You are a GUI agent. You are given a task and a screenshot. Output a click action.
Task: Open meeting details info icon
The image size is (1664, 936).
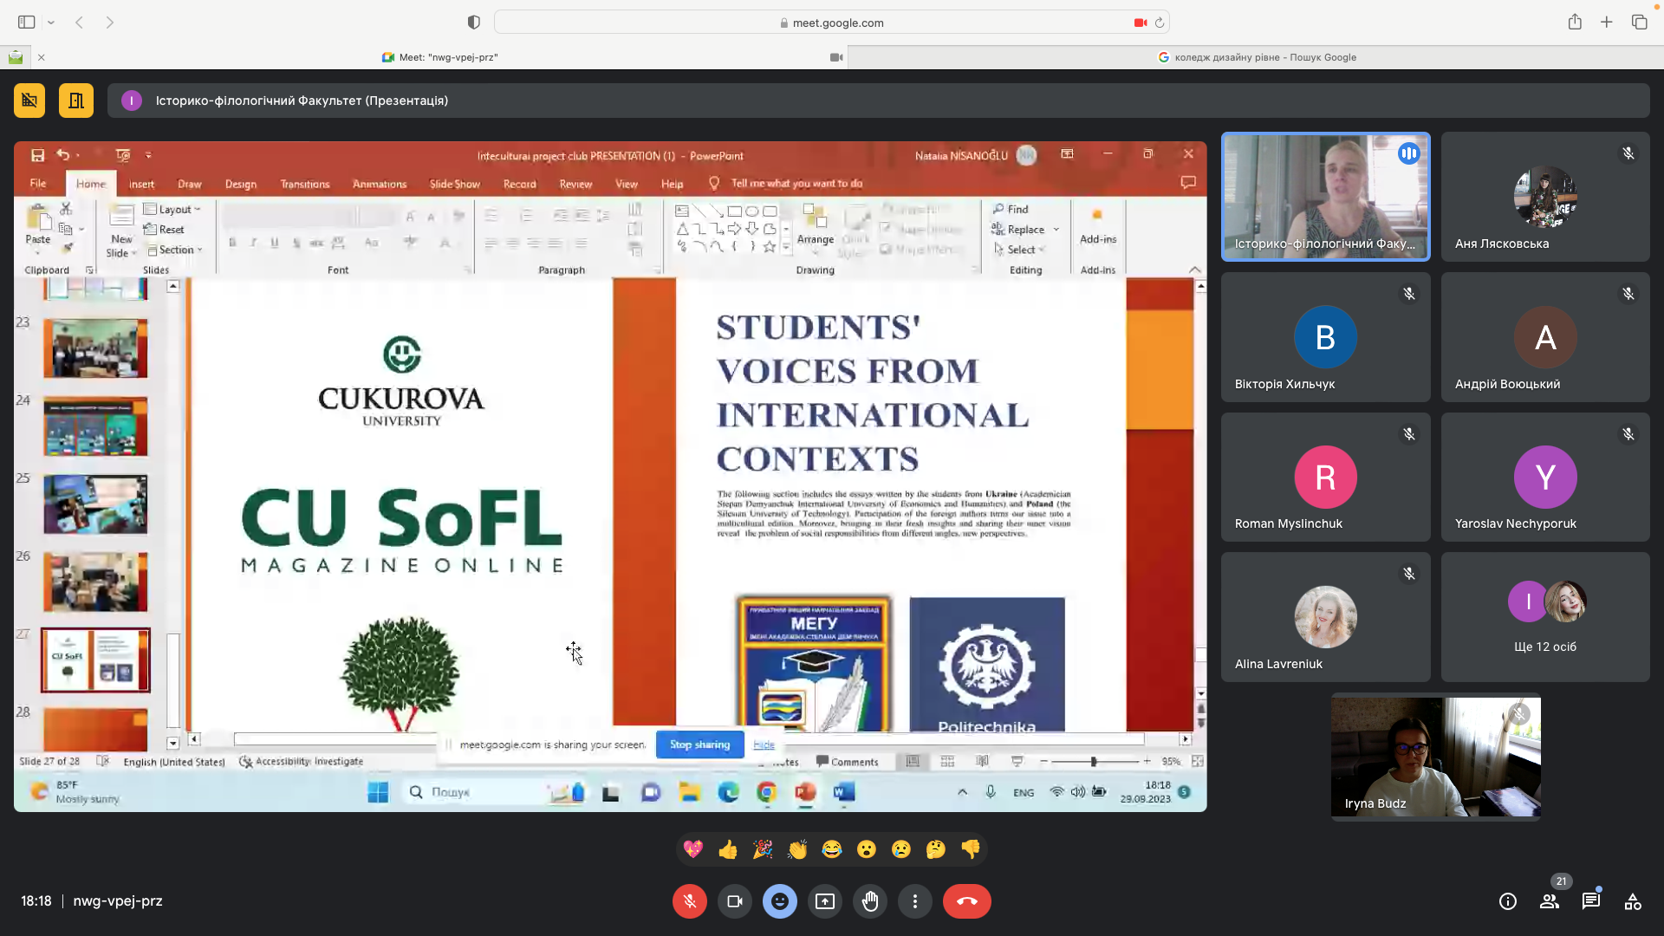coord(1508,901)
